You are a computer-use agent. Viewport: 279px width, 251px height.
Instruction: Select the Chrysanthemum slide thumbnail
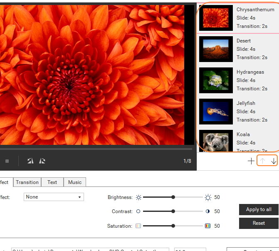pos(216,18)
